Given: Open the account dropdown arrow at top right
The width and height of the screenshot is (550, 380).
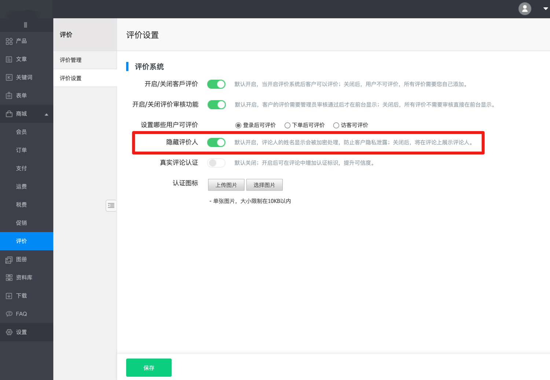Looking at the screenshot, I should click(x=545, y=8).
